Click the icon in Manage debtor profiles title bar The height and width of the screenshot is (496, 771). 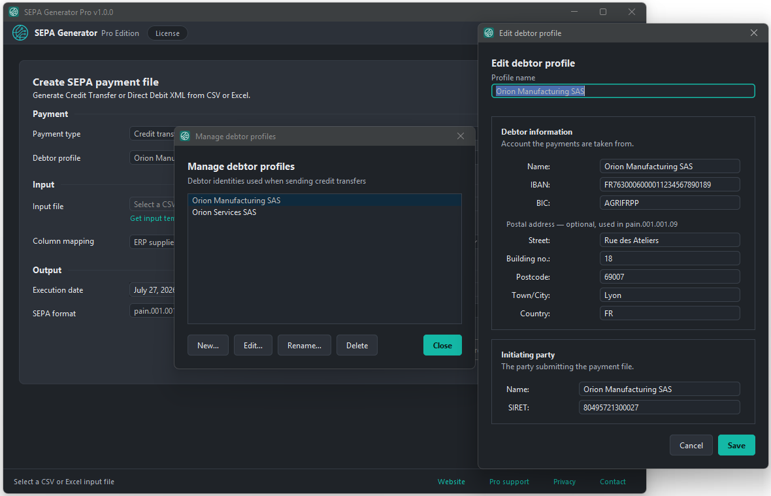(x=185, y=136)
